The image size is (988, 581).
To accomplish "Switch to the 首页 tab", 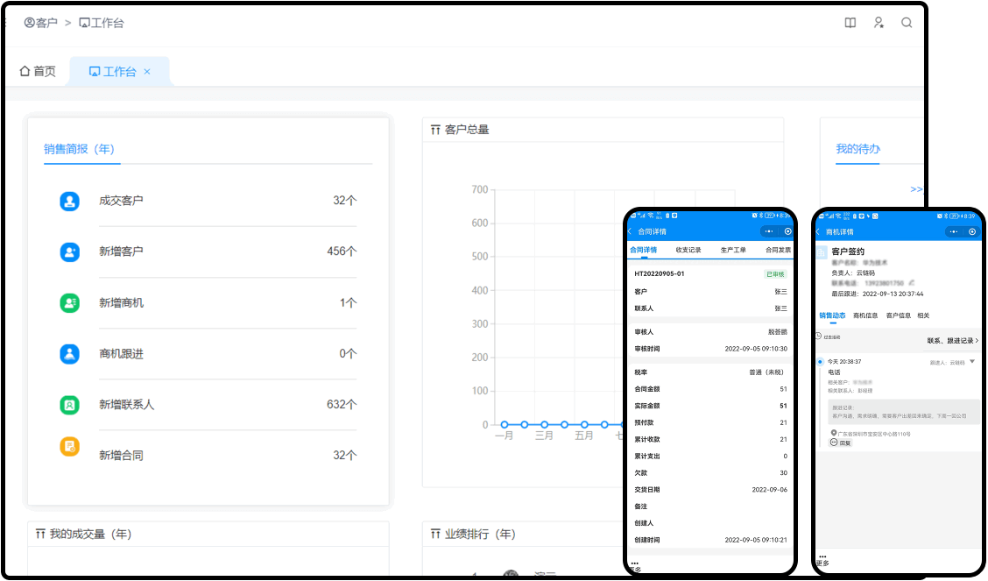I will (x=38, y=71).
